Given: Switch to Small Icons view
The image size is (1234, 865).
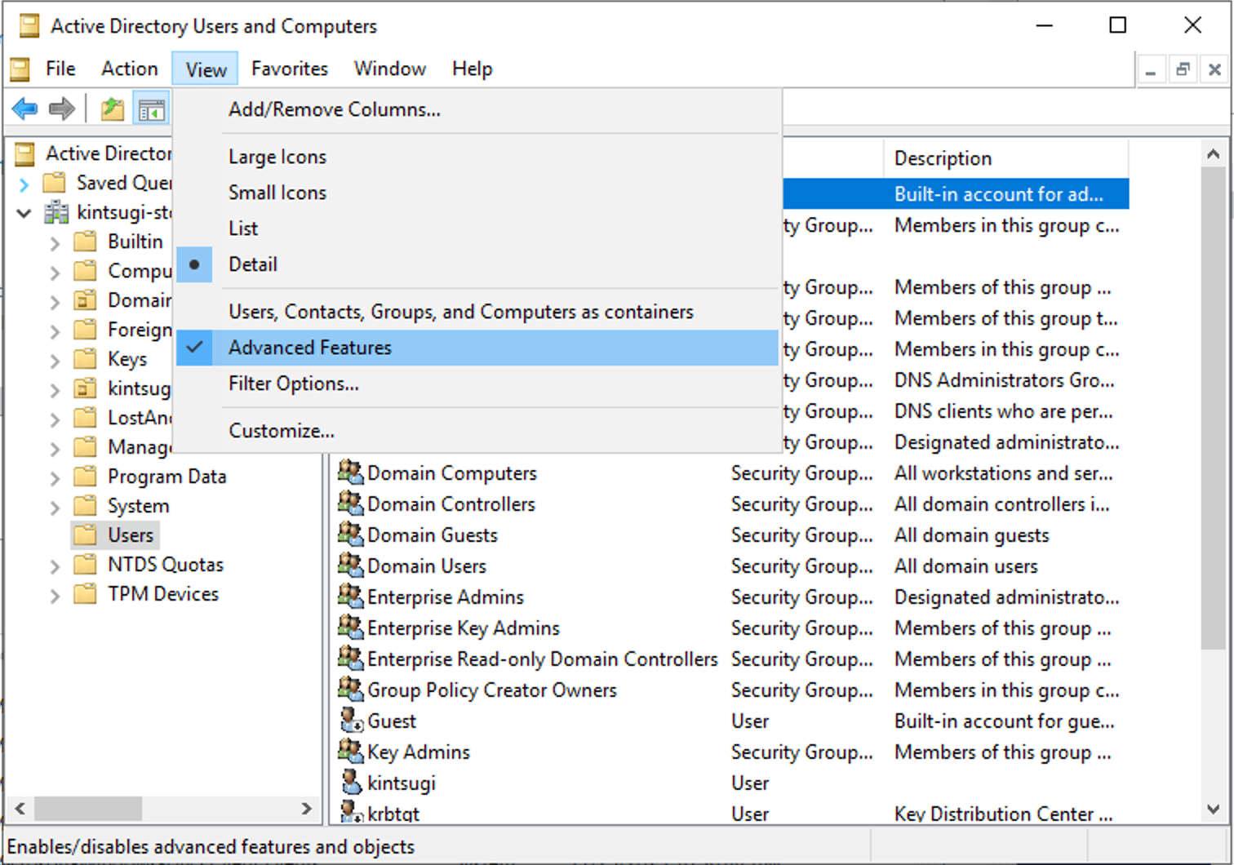Looking at the screenshot, I should click(x=477, y=193).
